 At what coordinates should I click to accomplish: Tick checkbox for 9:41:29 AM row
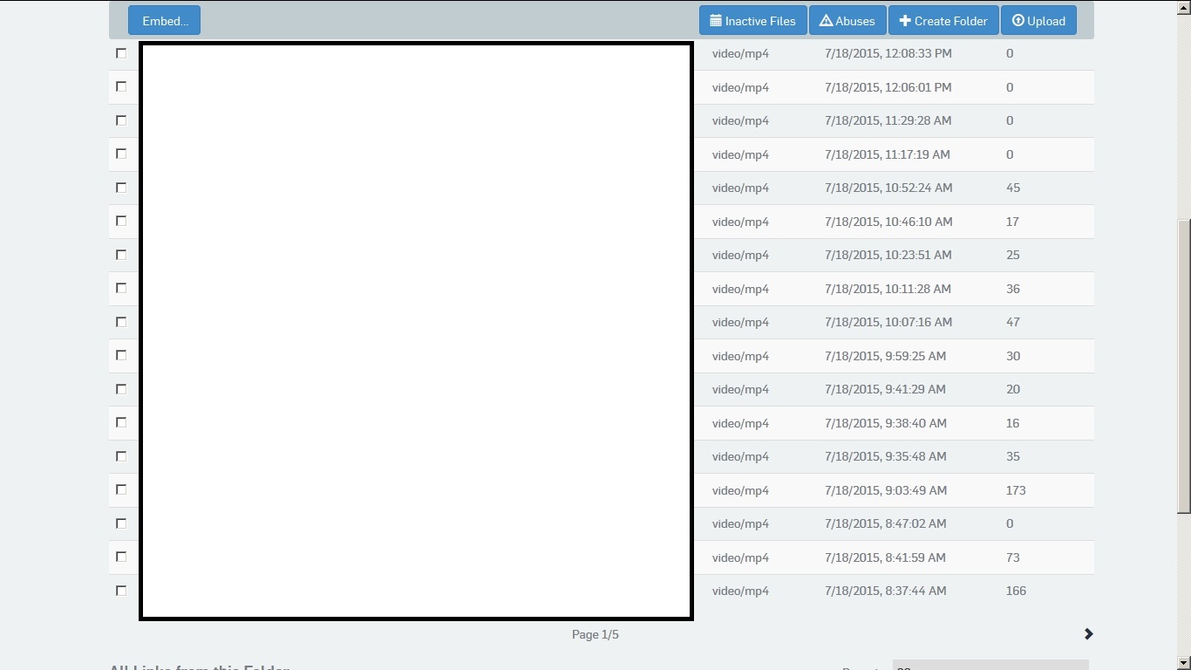[x=121, y=389]
